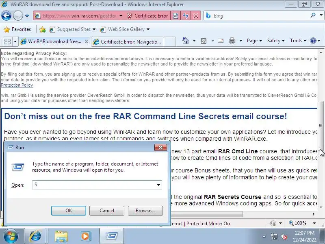Image resolution: width=325 pixels, height=244 pixels.
Task: Select the Run taskbar button
Action: (x=112, y=236)
